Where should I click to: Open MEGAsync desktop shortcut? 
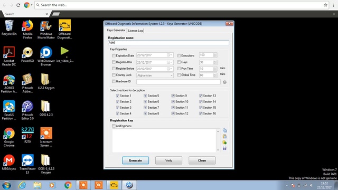tap(9, 163)
